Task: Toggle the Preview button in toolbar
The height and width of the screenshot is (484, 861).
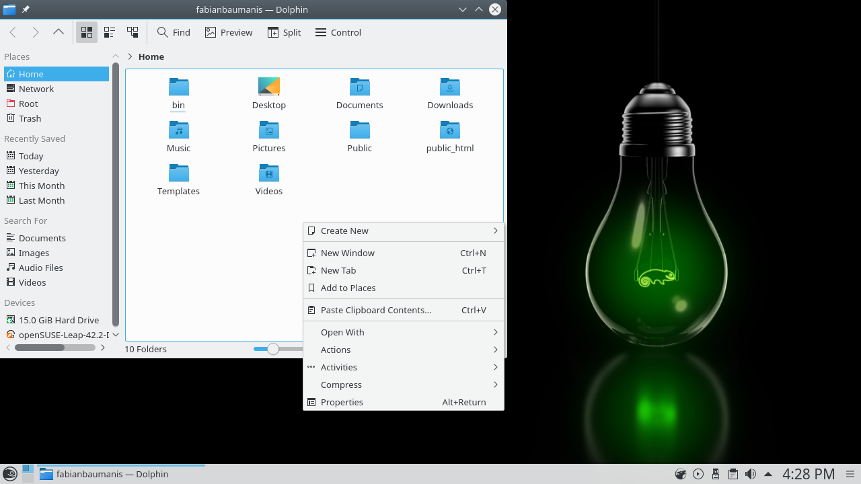Action: click(229, 32)
